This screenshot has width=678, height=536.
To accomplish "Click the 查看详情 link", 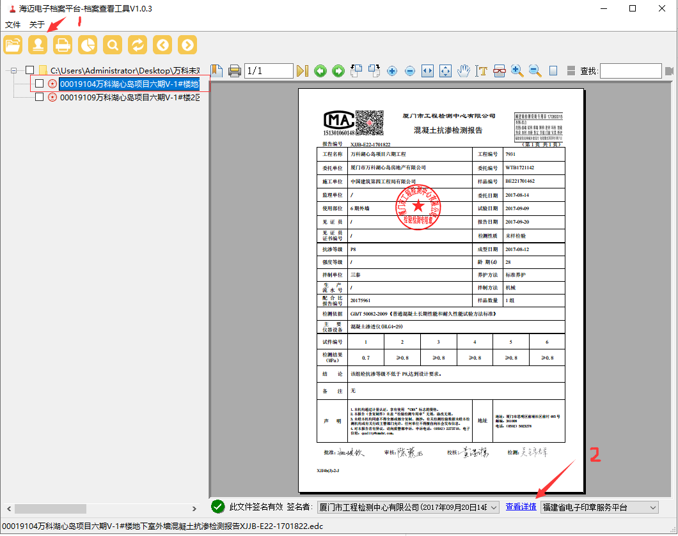I will 521,507.
